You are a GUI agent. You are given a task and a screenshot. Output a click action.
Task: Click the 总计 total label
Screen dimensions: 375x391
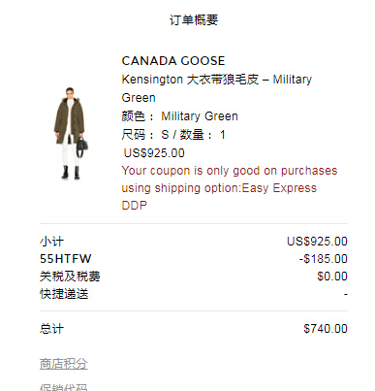[x=51, y=329]
